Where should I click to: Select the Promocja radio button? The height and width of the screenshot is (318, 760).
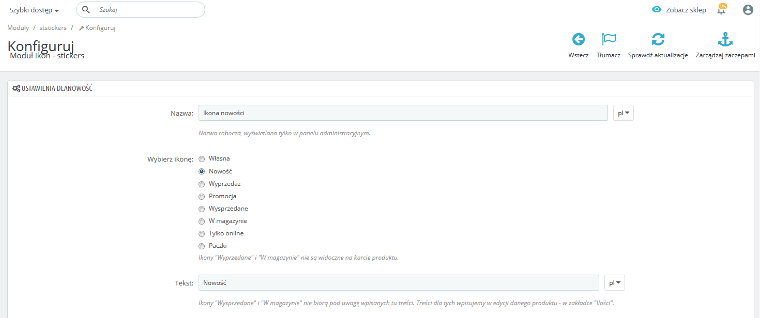[202, 196]
